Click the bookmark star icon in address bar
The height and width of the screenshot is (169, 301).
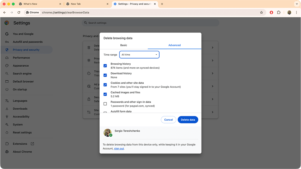click(x=261, y=13)
